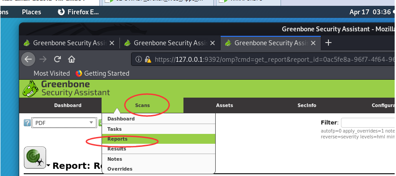Open the blue help question mark icon
396x176 pixels.
click(x=27, y=123)
